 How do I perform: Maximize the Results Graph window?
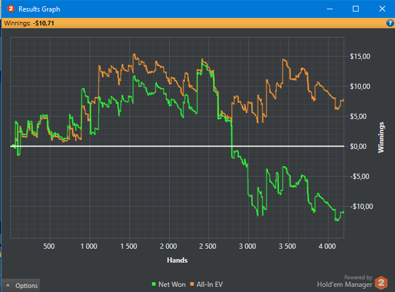pyautogui.click(x=356, y=9)
